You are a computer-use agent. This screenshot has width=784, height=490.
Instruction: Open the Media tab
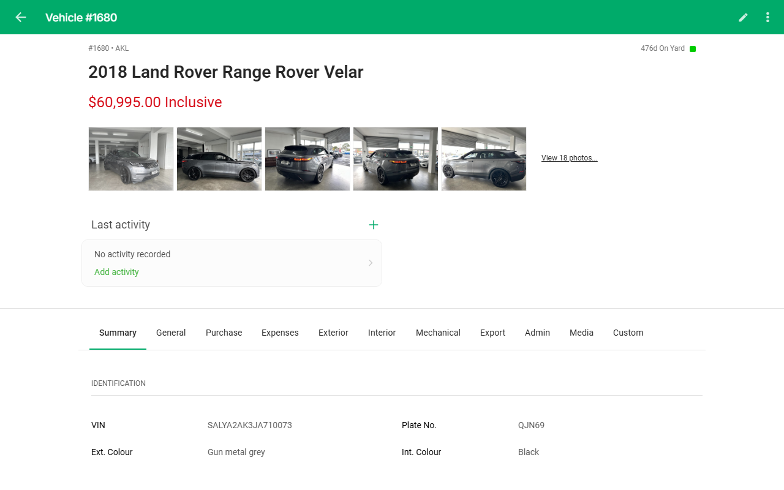[581, 333]
